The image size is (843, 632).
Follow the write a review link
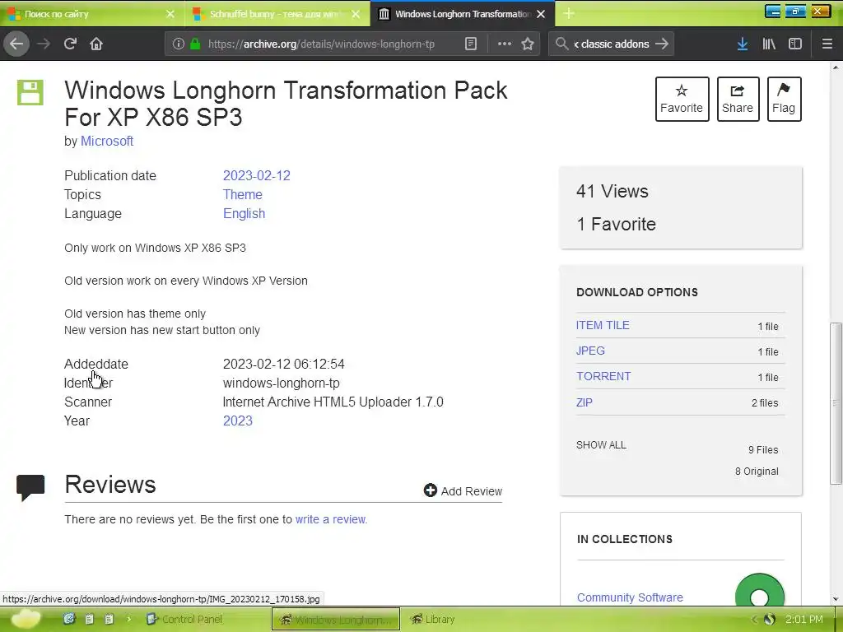coord(331,519)
